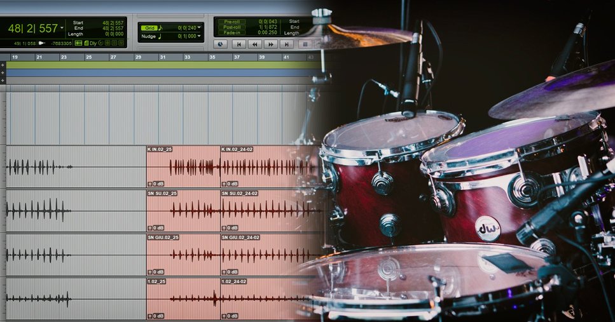Click the Nudge note value icon
This screenshot has width=615, height=322.
pos(160,36)
